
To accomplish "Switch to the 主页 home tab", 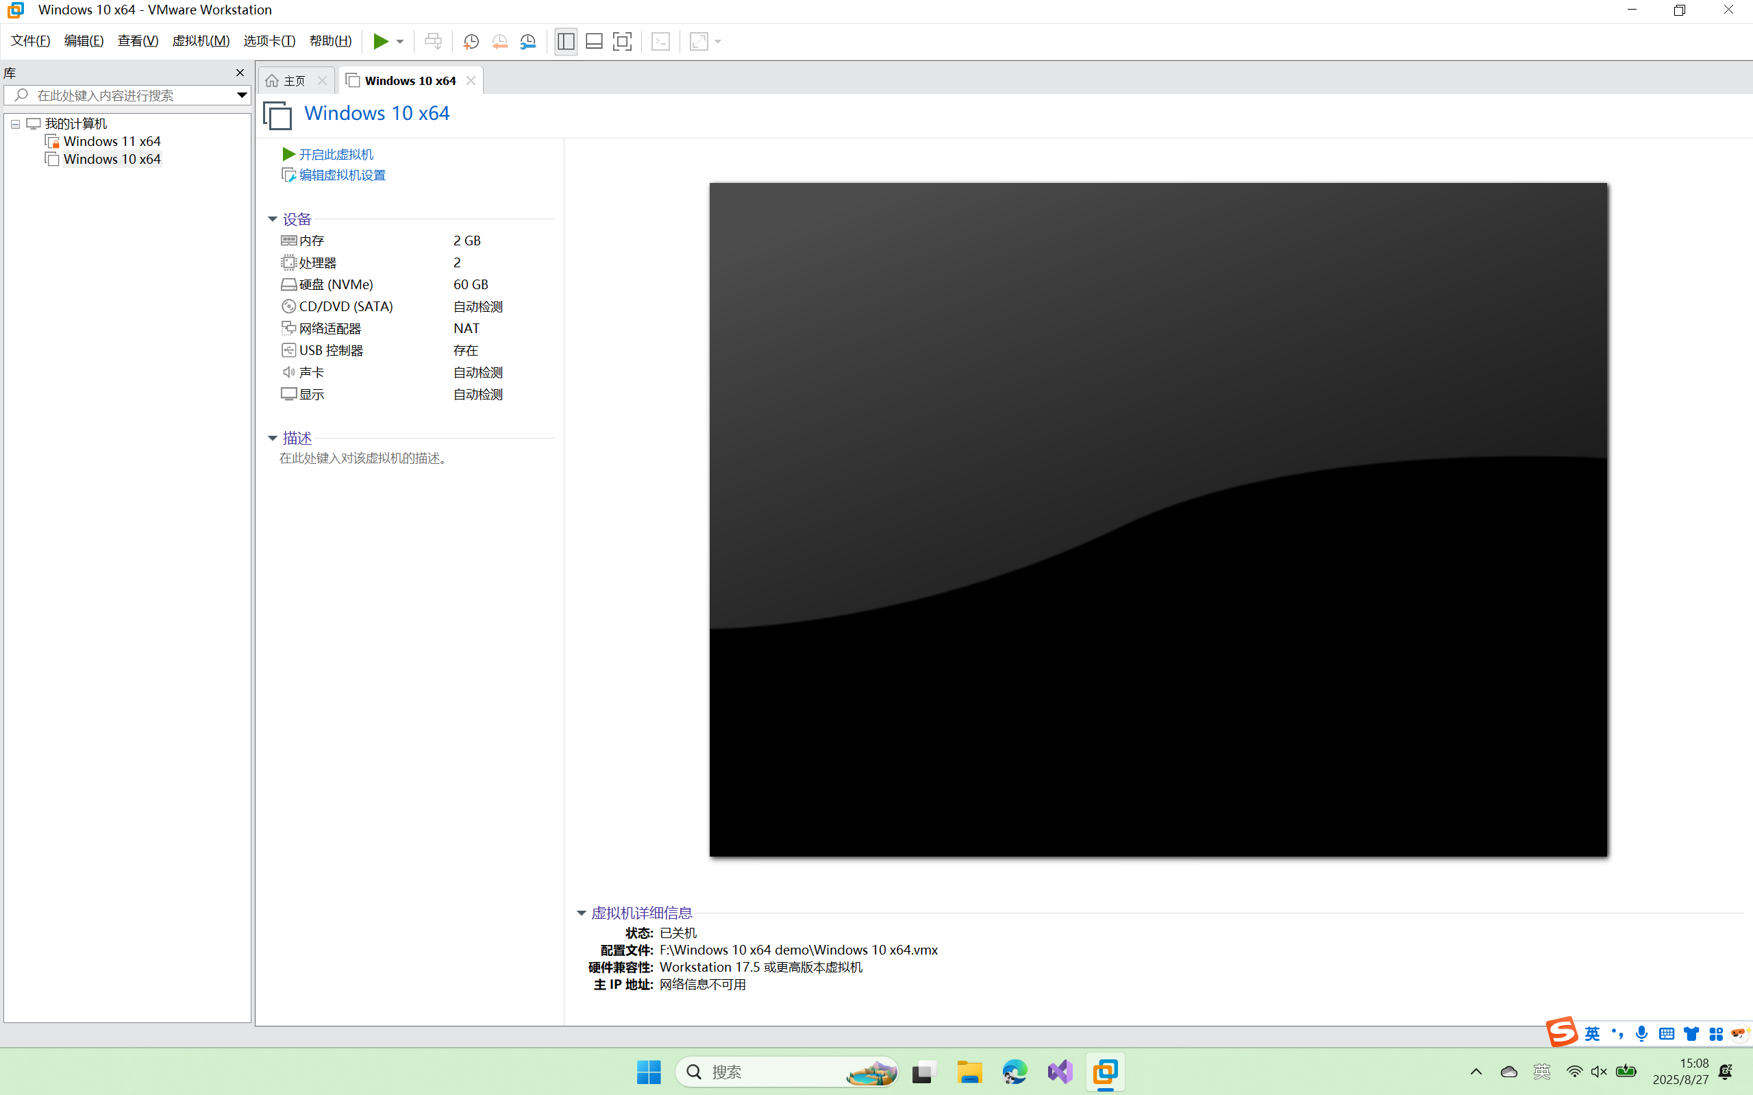I will tap(294, 80).
